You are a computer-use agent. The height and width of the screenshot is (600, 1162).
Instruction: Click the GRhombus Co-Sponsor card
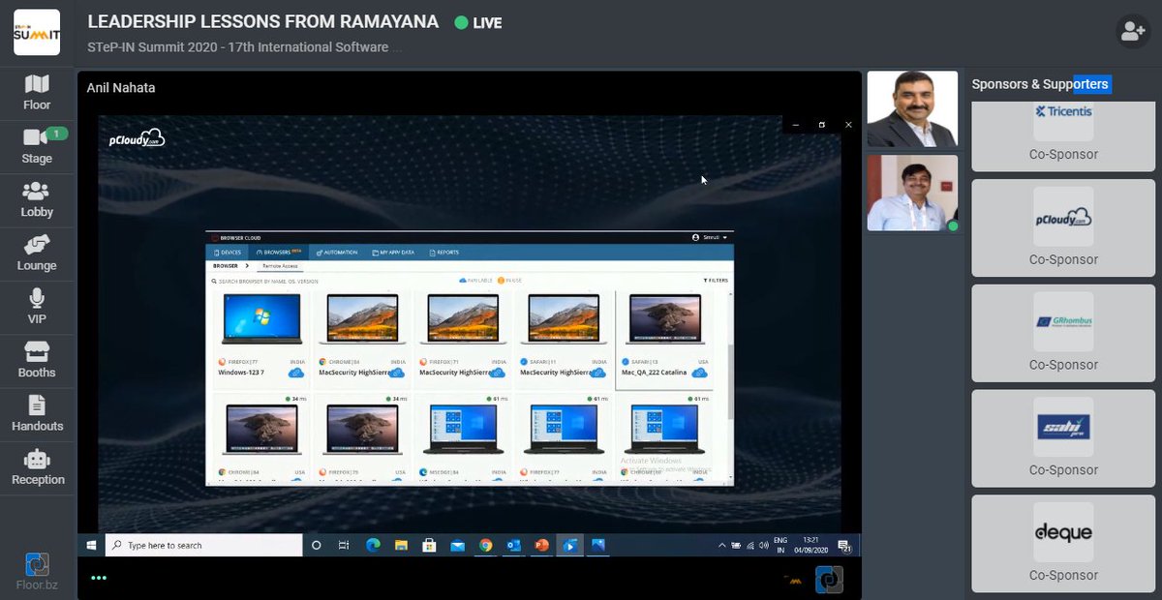[1063, 333]
